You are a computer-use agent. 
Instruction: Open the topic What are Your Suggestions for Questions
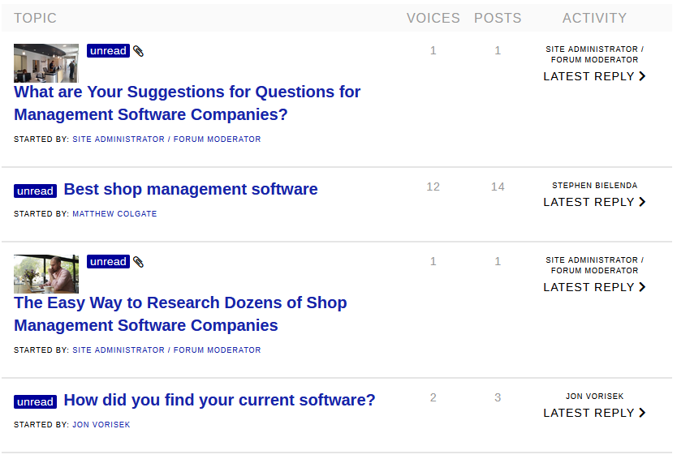[x=187, y=103]
